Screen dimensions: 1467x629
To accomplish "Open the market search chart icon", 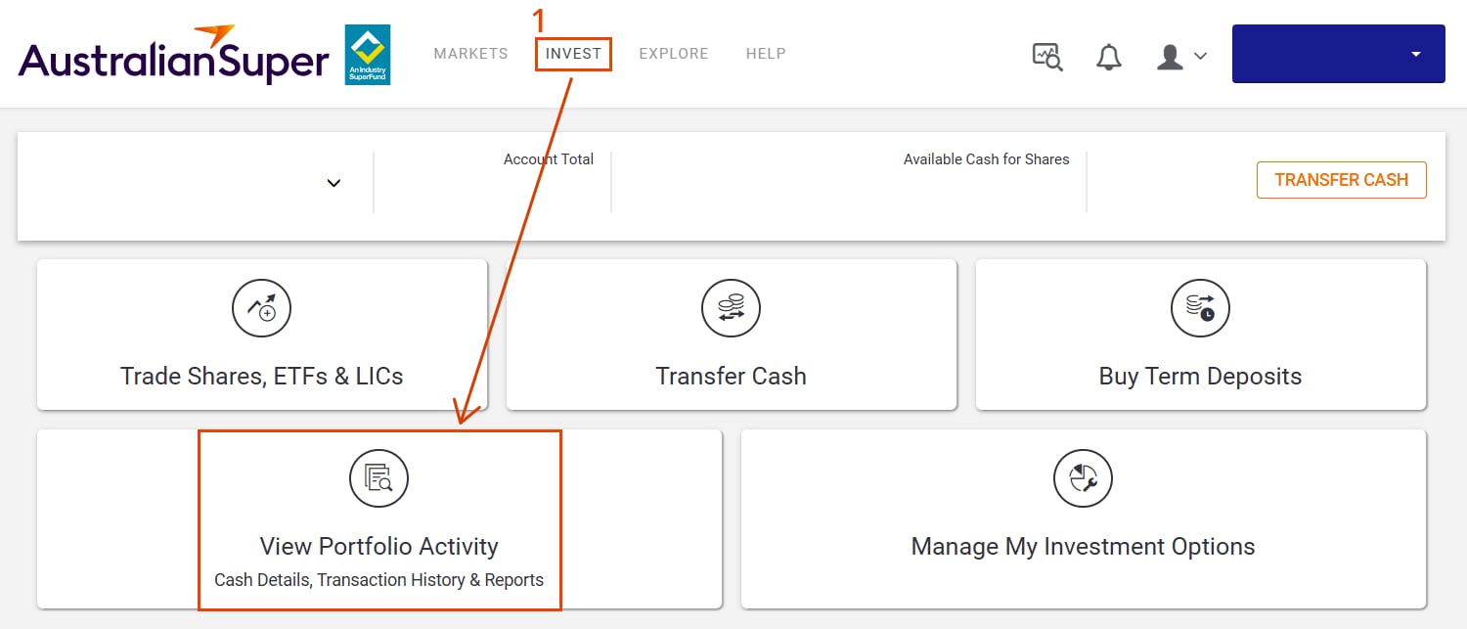I will (1047, 56).
